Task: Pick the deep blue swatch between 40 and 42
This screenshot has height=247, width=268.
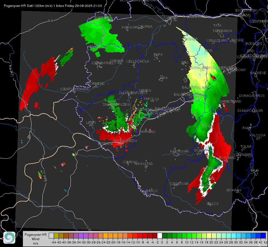Action: point(263,235)
